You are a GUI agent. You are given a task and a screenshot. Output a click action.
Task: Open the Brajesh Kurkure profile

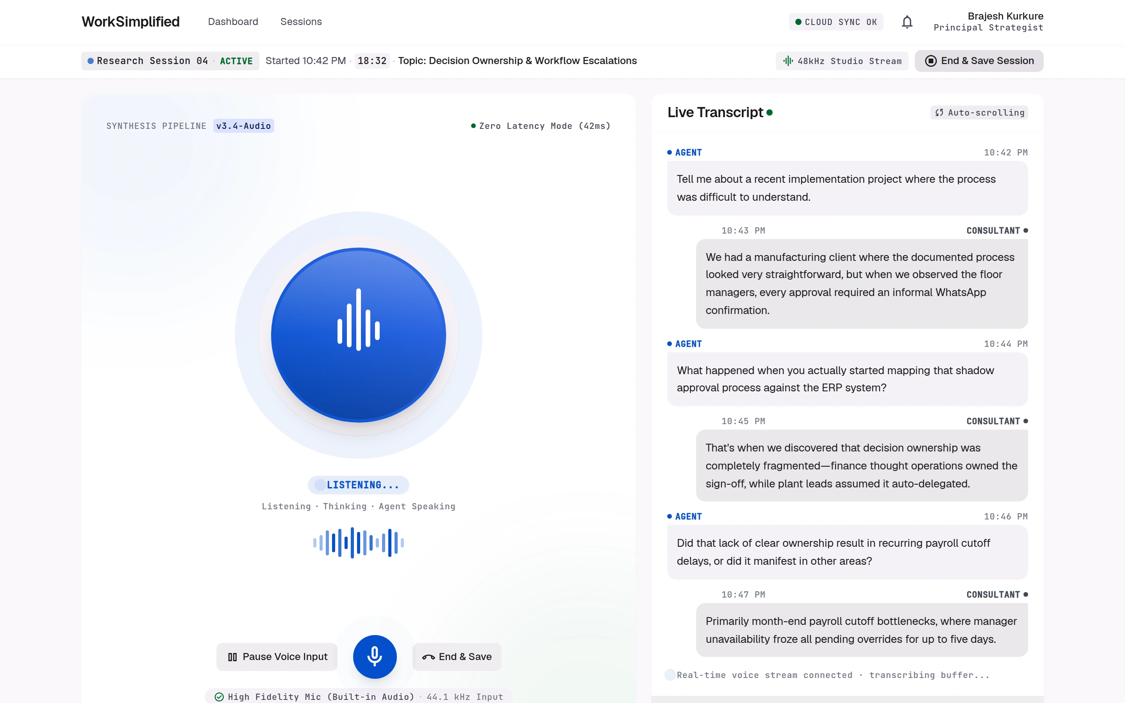tap(988, 22)
